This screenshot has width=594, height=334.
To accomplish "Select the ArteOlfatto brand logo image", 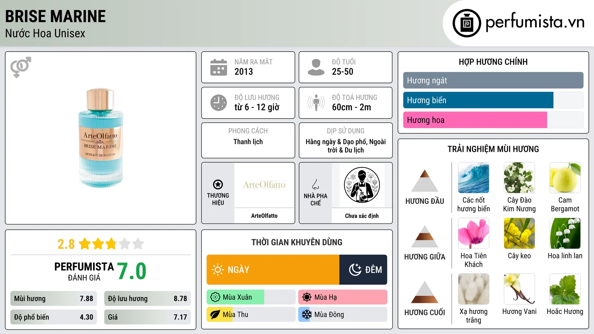I will click(264, 185).
